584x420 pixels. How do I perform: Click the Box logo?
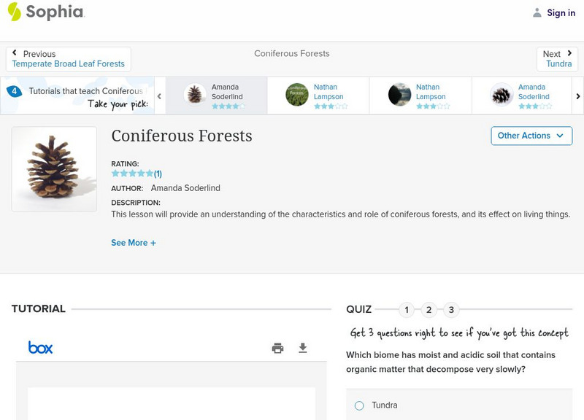41,348
